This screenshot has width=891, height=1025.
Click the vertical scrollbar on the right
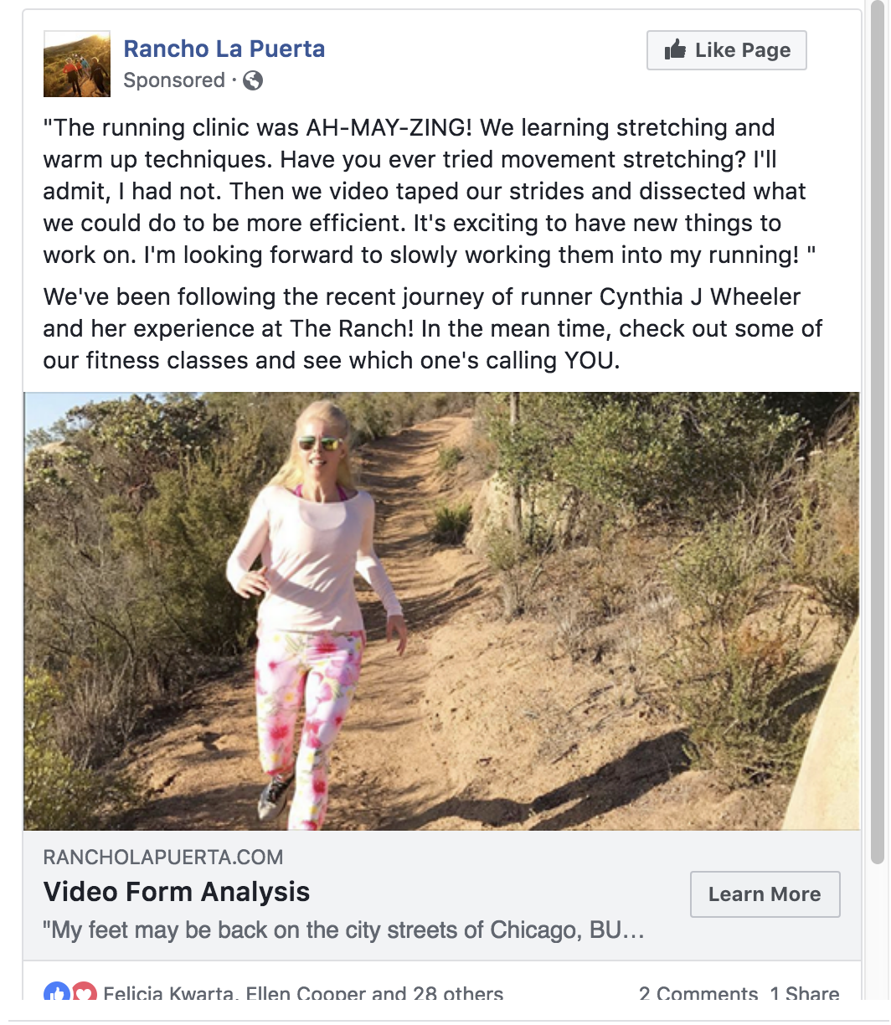[x=877, y=435]
